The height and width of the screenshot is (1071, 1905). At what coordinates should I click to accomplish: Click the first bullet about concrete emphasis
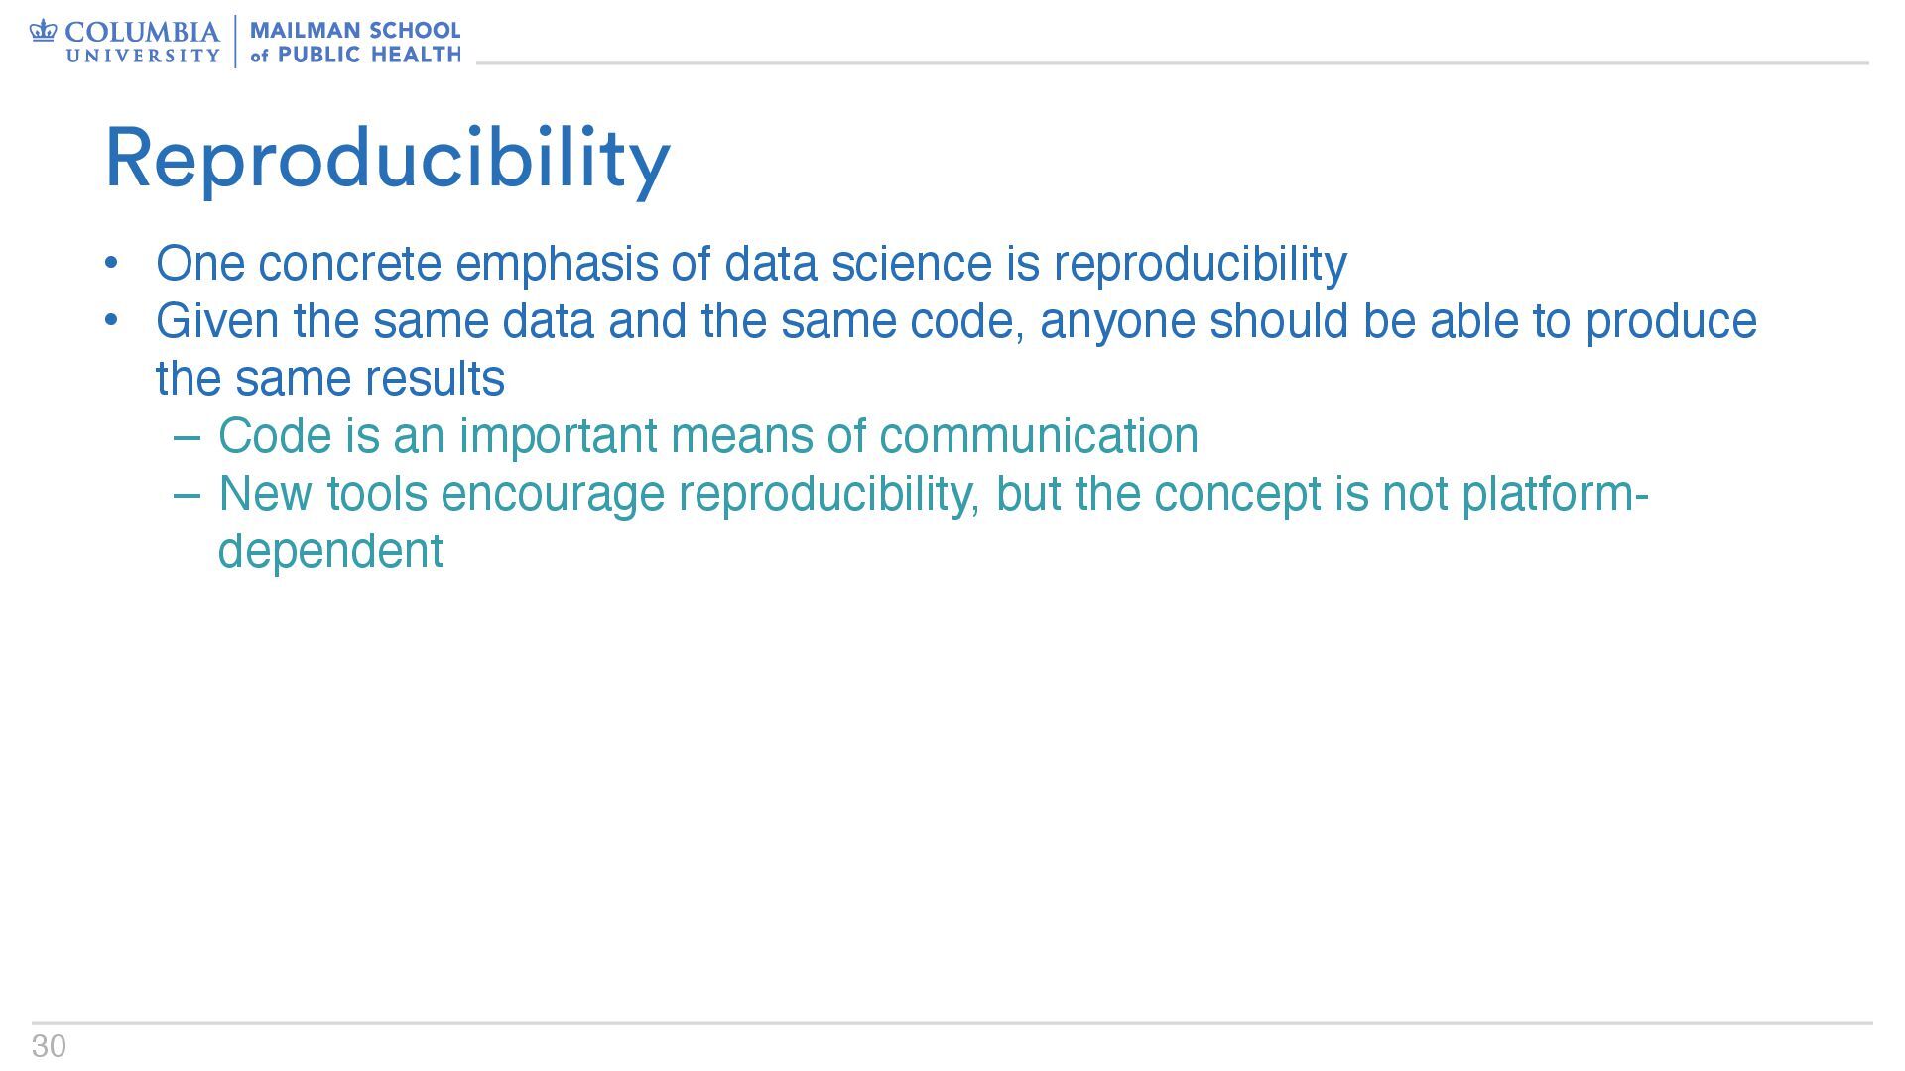(751, 264)
